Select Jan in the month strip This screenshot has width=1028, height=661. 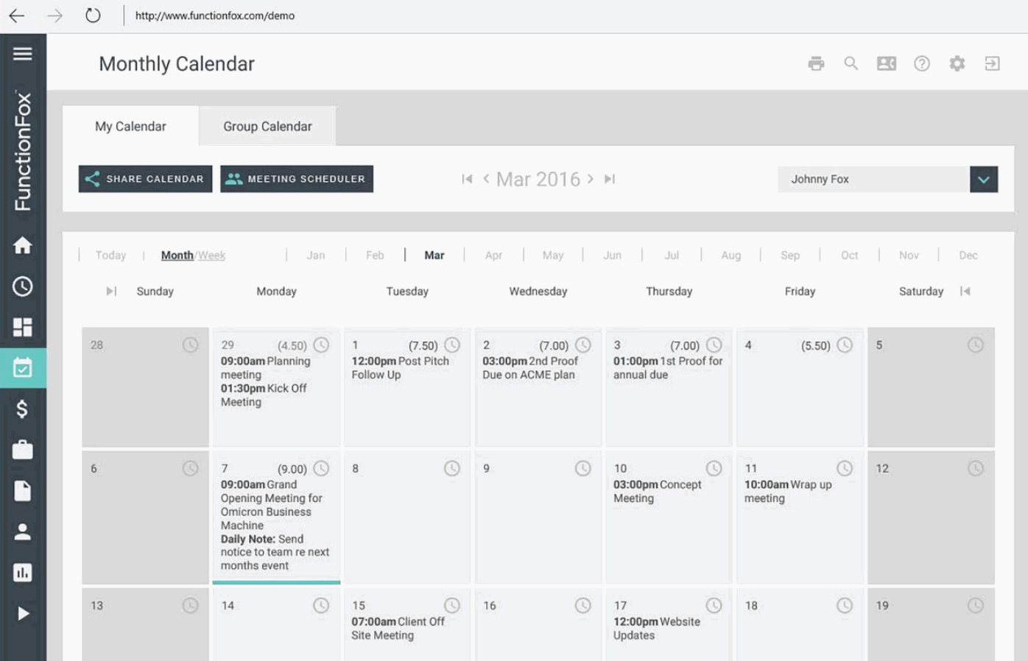(x=316, y=255)
